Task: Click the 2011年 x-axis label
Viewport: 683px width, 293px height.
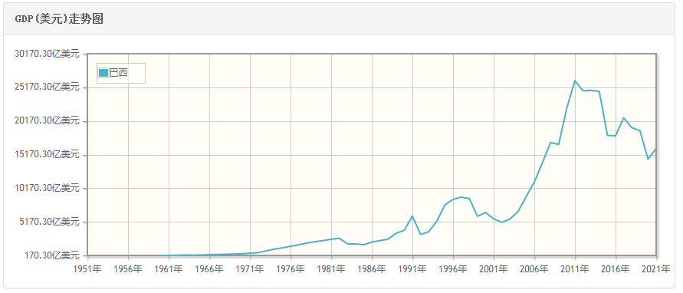Action: [575, 269]
